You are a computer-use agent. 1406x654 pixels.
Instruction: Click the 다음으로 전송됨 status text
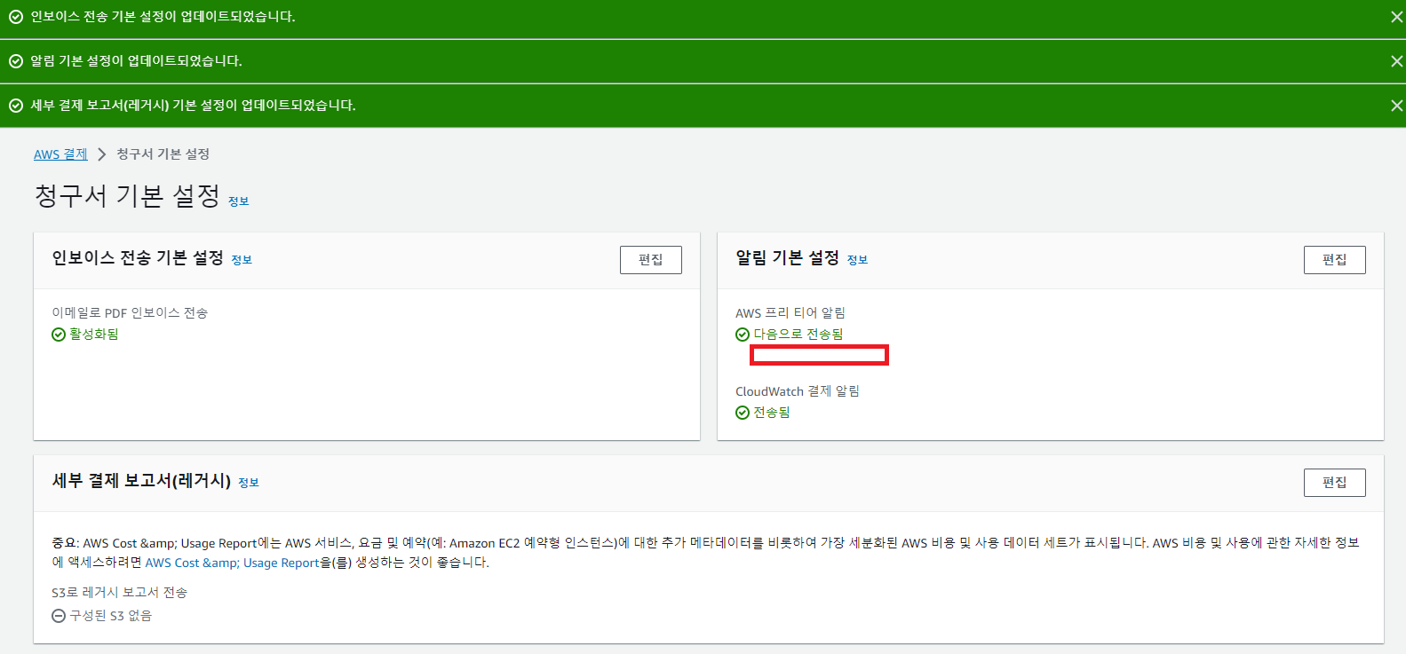(798, 335)
